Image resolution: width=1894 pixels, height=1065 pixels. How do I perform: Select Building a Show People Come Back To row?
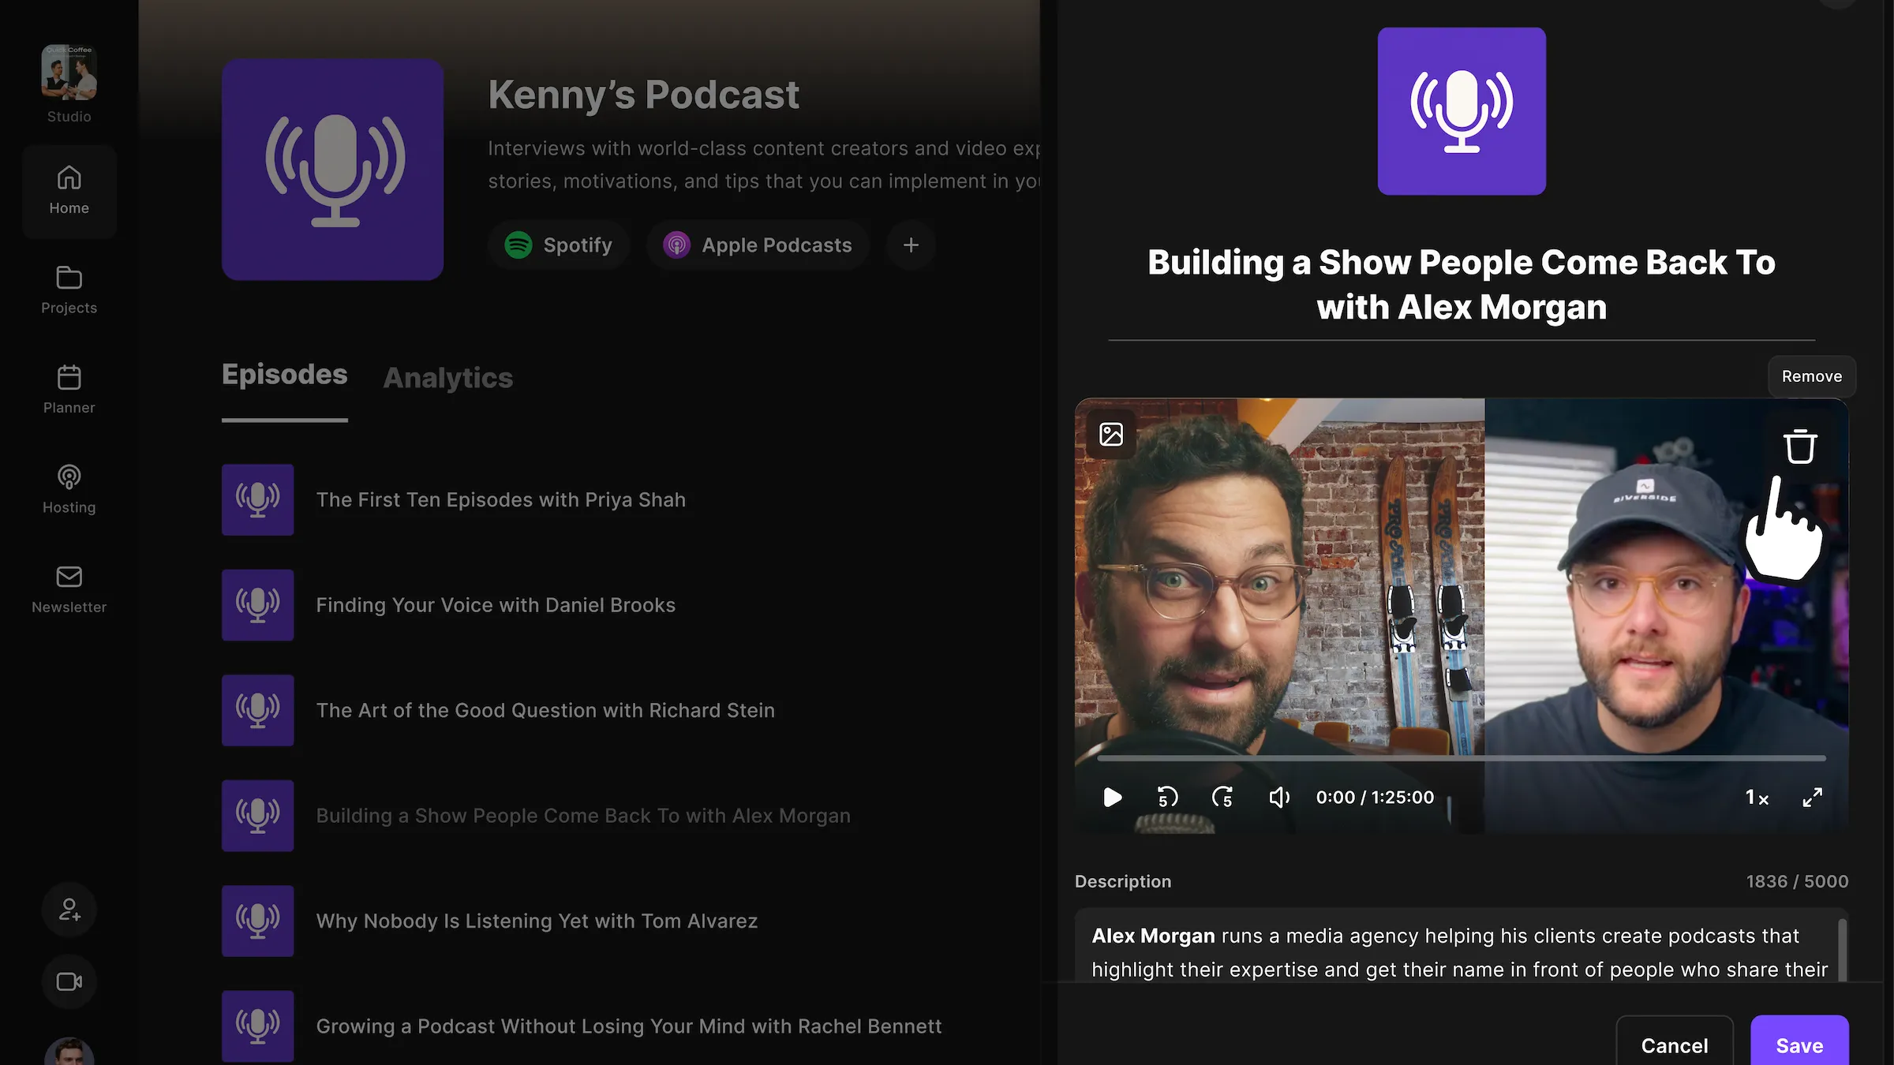[x=583, y=816]
